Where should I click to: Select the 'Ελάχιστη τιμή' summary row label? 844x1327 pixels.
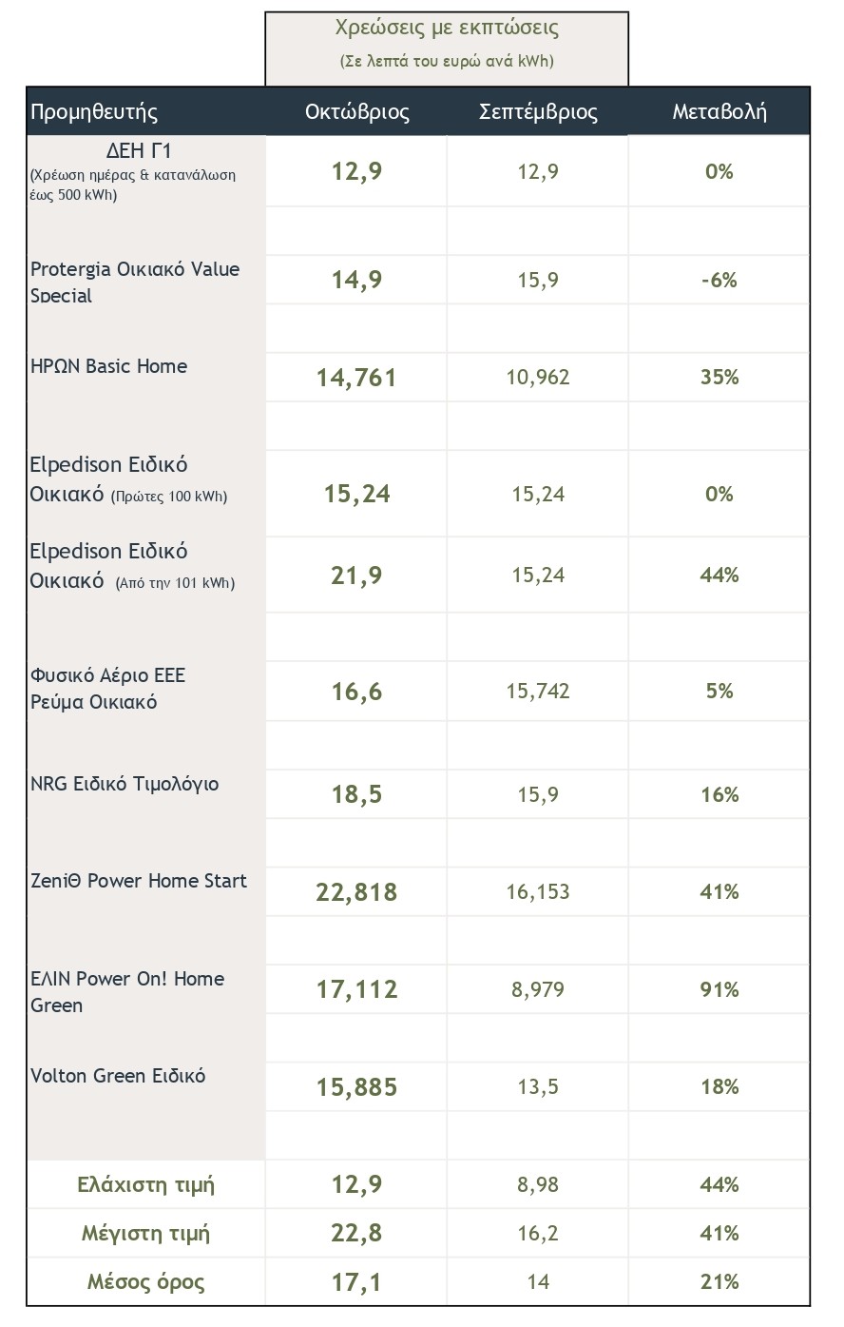coord(145,1185)
